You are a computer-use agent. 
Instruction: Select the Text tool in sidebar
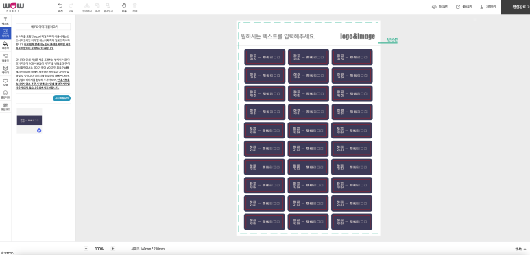coord(5,21)
